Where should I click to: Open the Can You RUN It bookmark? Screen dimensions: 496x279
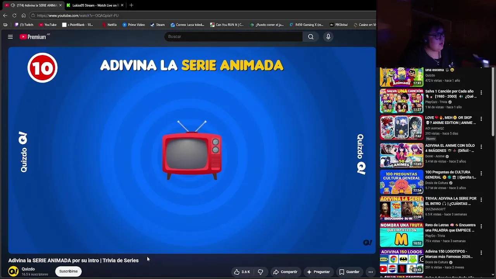click(227, 25)
